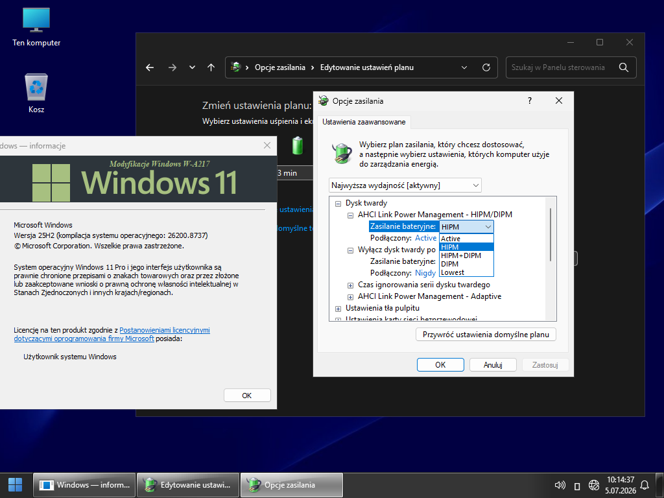
Task: Open the HIPM combo box arrow
Action: (488, 227)
